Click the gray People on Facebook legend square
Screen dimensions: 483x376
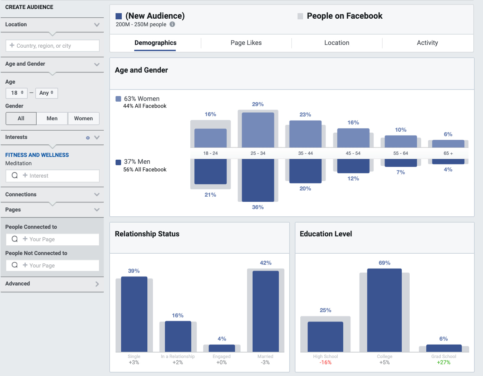coord(300,16)
